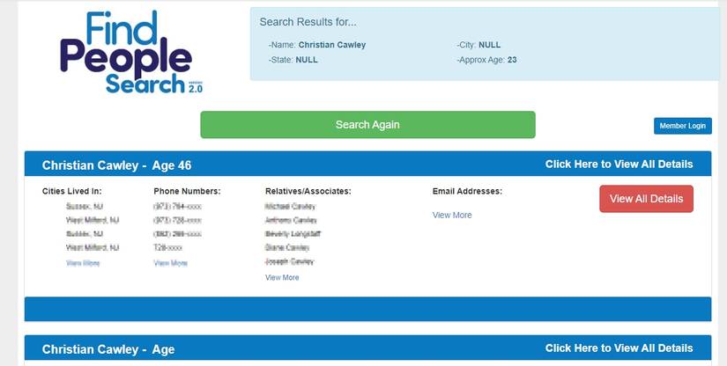Image resolution: width=727 pixels, height=366 pixels.
Task: Click the State value NULL
Action: [307, 60]
